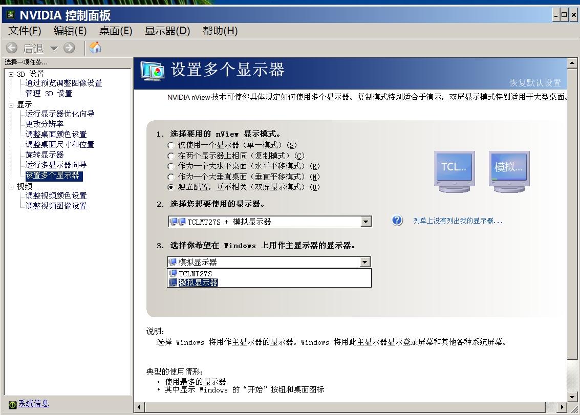Click the 系统信息 icon at bottom left
The height and width of the screenshot is (415, 580).
tap(12, 405)
